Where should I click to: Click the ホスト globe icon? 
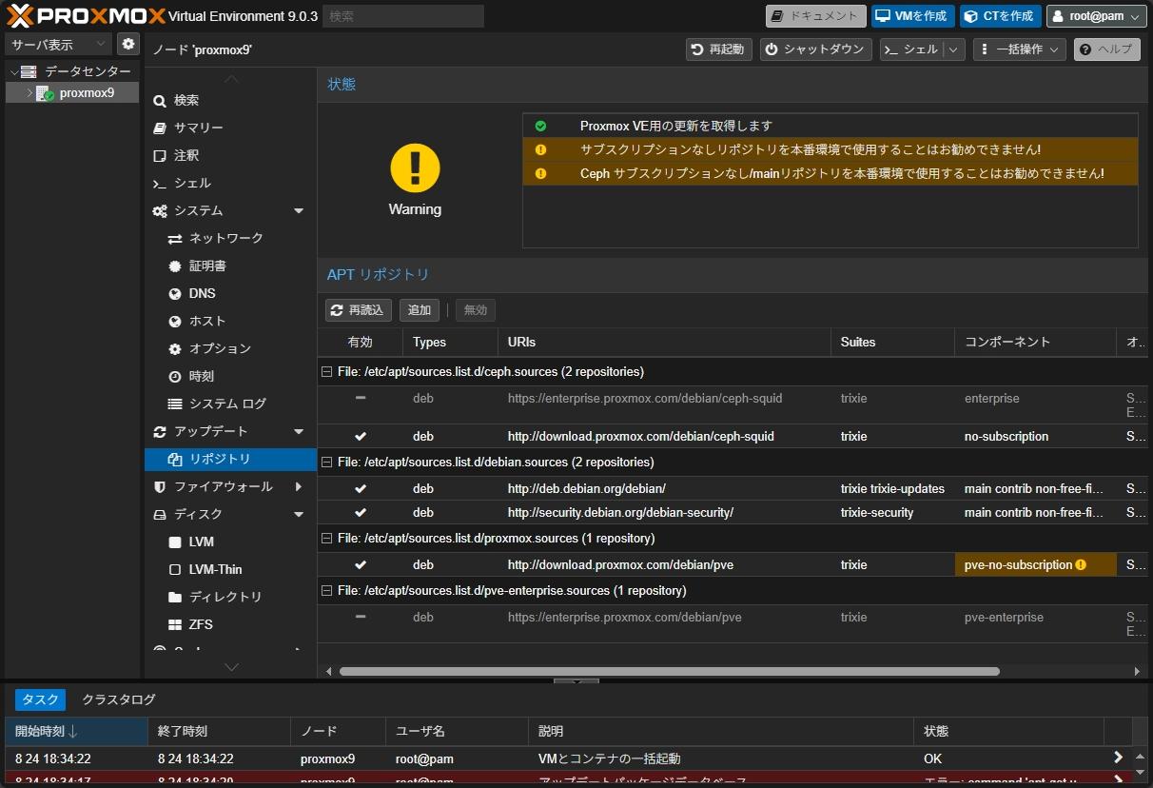click(x=175, y=321)
